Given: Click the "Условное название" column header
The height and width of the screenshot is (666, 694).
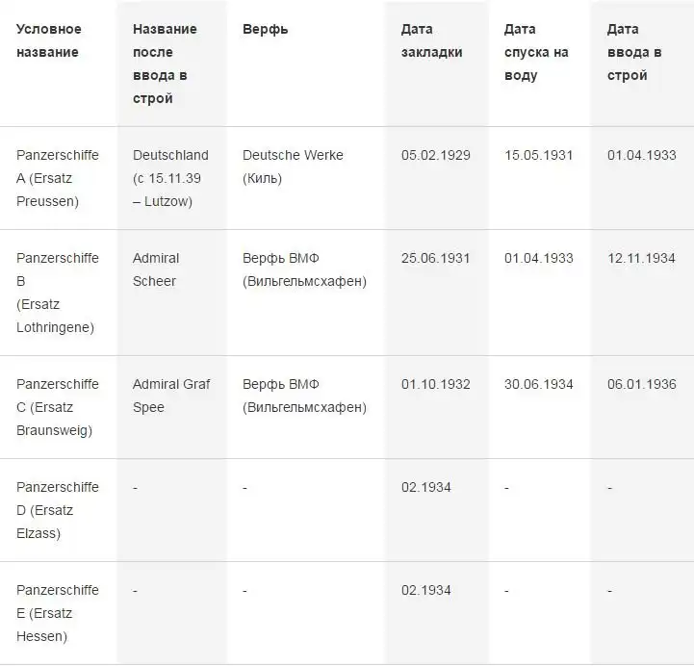Looking at the screenshot, I should tap(49, 40).
